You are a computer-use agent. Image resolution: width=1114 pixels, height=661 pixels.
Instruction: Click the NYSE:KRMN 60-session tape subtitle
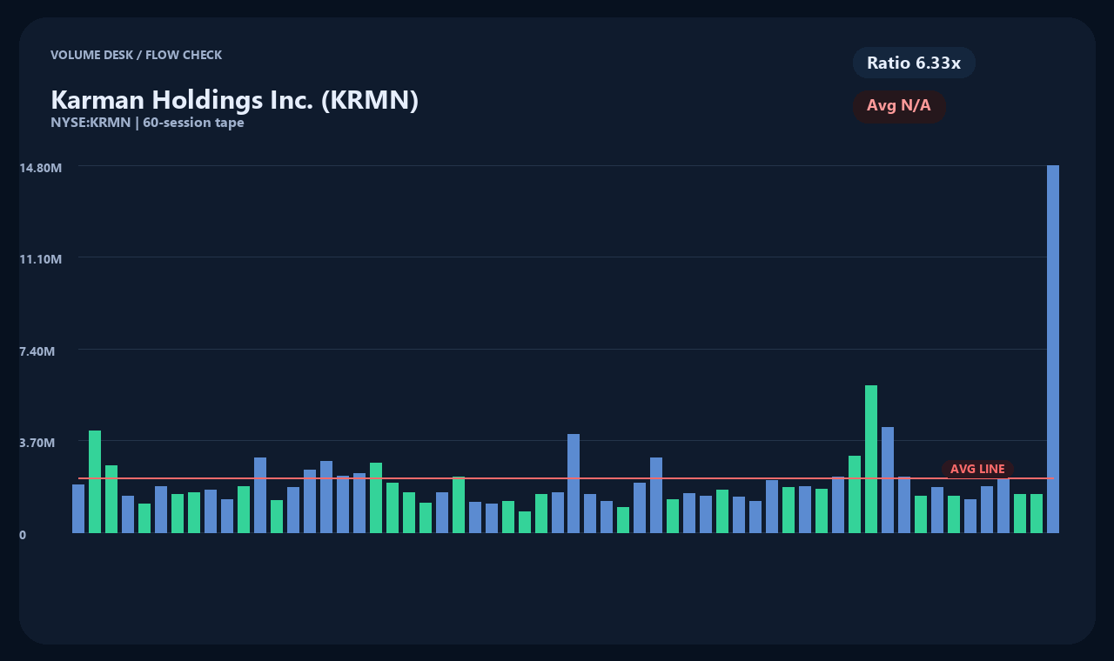tap(147, 123)
